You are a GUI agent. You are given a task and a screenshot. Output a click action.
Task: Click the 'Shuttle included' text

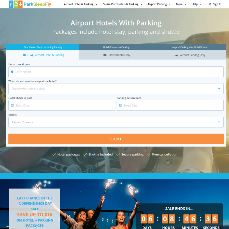[101, 154]
